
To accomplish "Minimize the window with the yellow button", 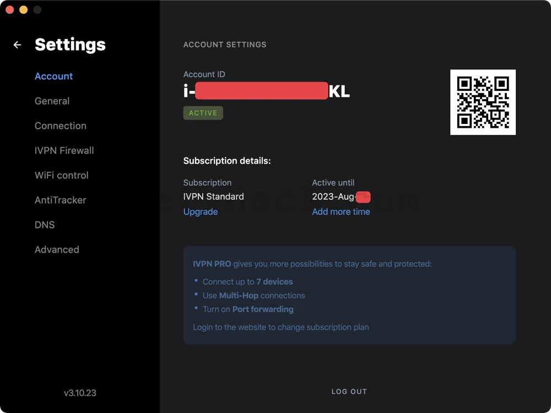I will click(x=24, y=10).
